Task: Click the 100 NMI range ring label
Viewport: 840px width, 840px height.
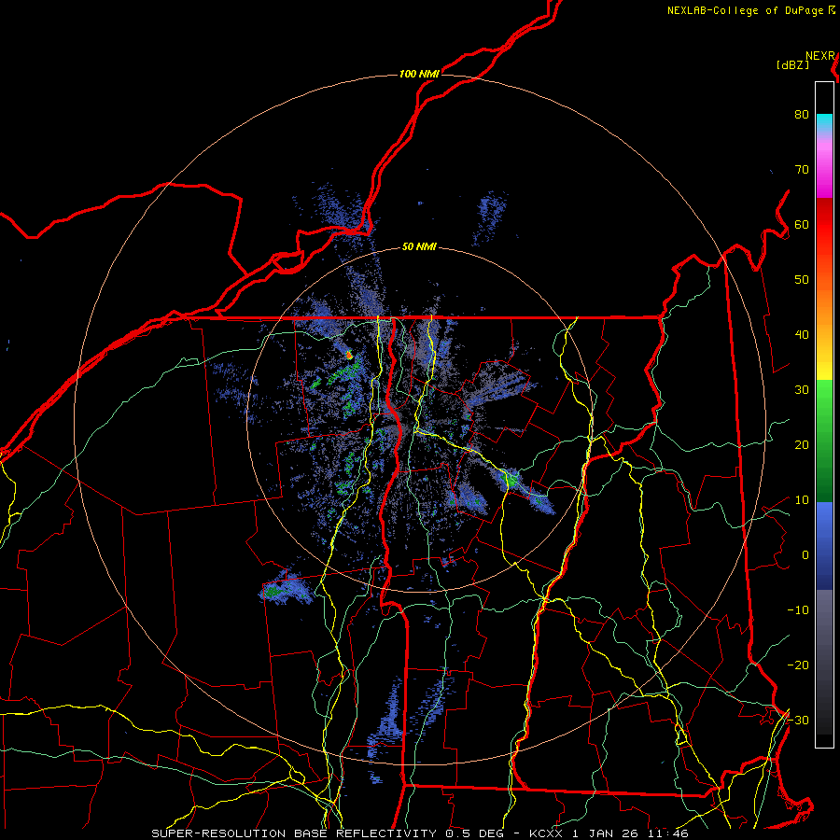Action: coord(419,74)
